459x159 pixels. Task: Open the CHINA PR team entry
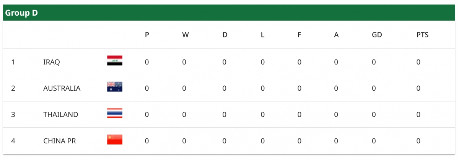[x=60, y=141]
